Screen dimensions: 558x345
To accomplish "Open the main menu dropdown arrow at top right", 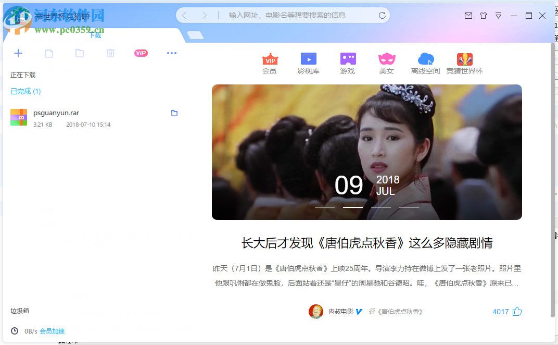I will [x=498, y=16].
